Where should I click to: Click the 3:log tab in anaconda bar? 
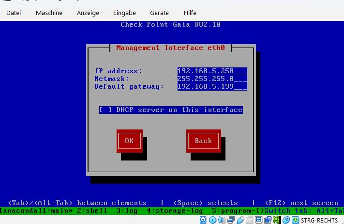[127, 211]
